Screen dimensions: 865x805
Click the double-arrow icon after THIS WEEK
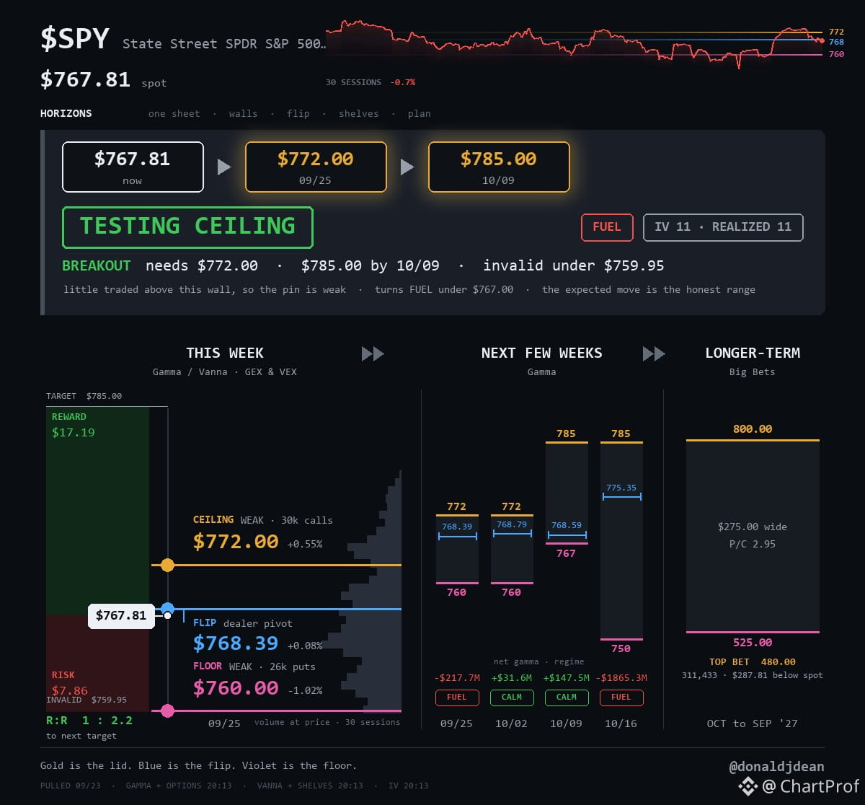tap(373, 353)
